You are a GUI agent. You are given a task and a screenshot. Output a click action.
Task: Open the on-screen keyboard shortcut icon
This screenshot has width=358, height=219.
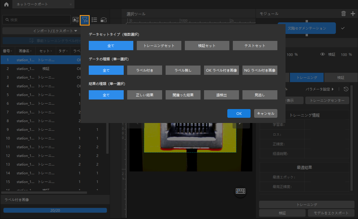tap(241, 191)
